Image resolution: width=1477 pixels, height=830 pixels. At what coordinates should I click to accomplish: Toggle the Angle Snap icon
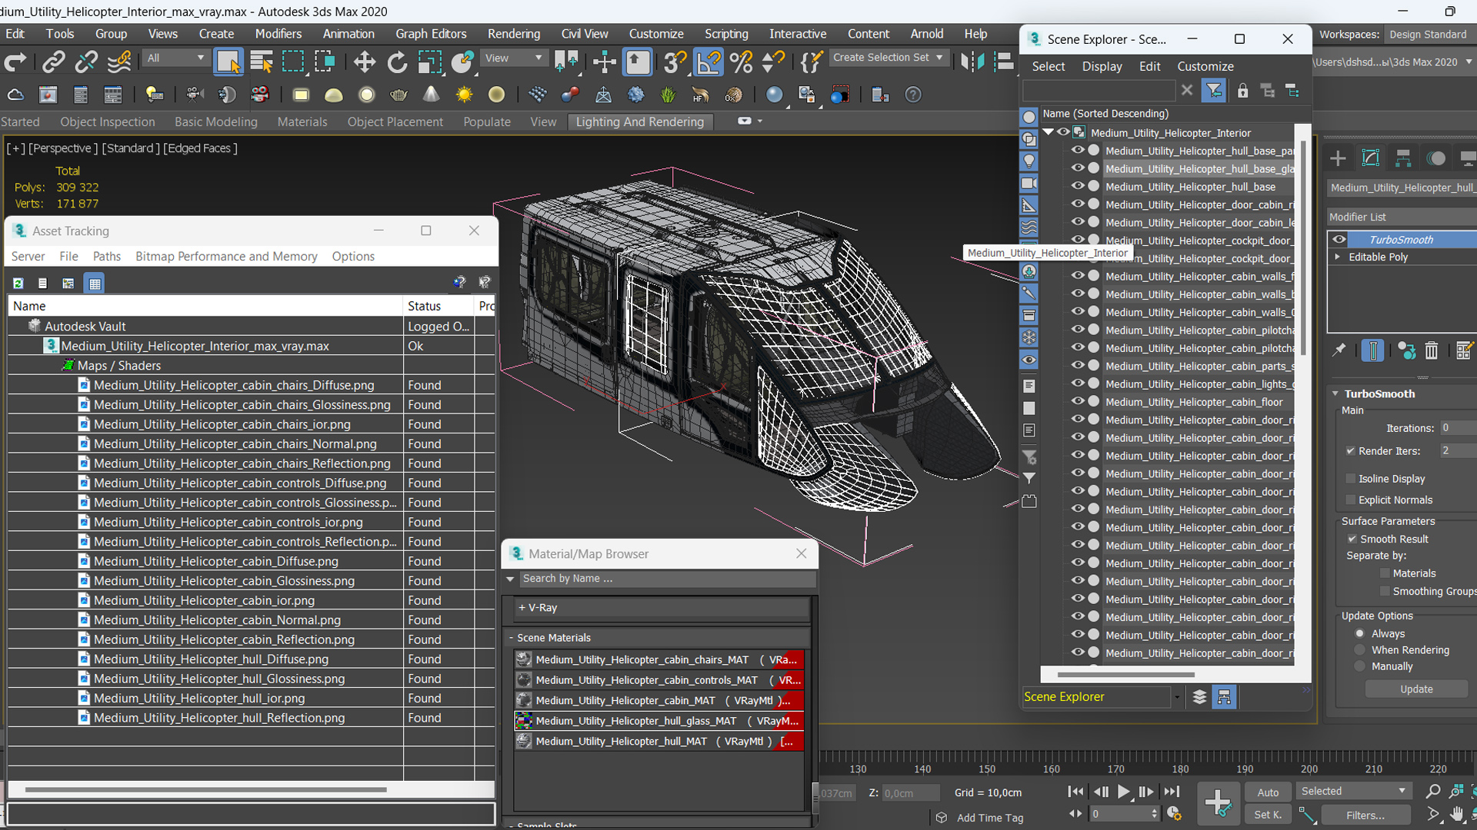(708, 61)
